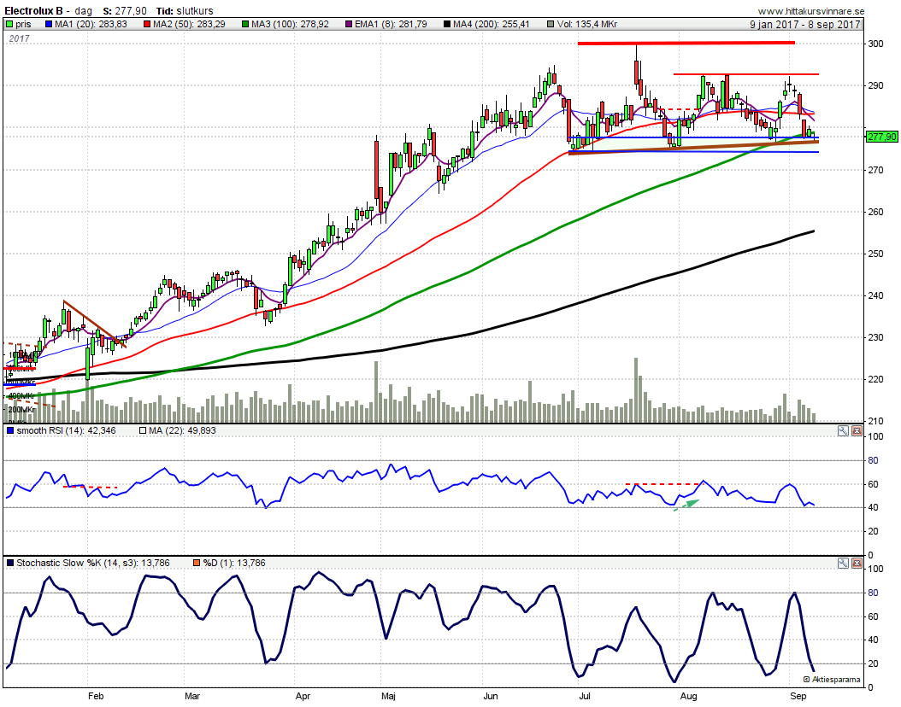Open settings wrench of smooth RSI panel
The height and width of the screenshot is (707, 901).
(843, 430)
